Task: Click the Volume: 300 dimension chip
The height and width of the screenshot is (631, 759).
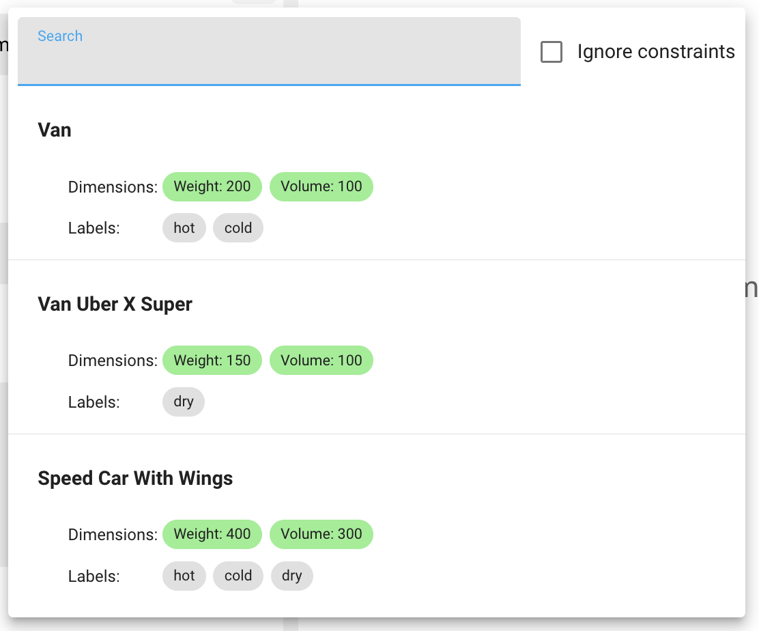Action: (x=321, y=534)
